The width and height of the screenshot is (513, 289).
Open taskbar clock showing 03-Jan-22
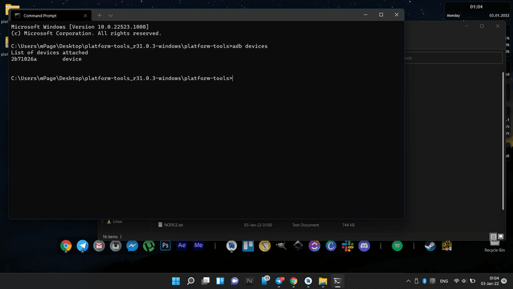[x=490, y=281]
